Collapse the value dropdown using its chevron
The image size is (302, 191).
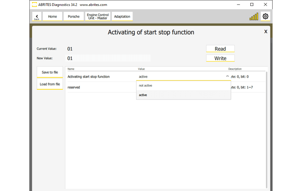[227, 77]
